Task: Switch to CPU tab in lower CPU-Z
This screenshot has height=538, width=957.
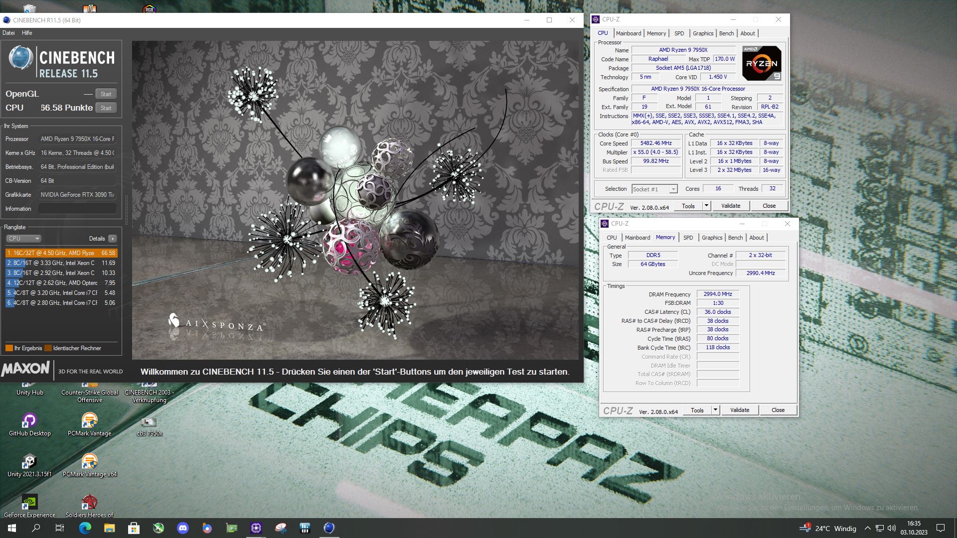Action: tap(612, 238)
